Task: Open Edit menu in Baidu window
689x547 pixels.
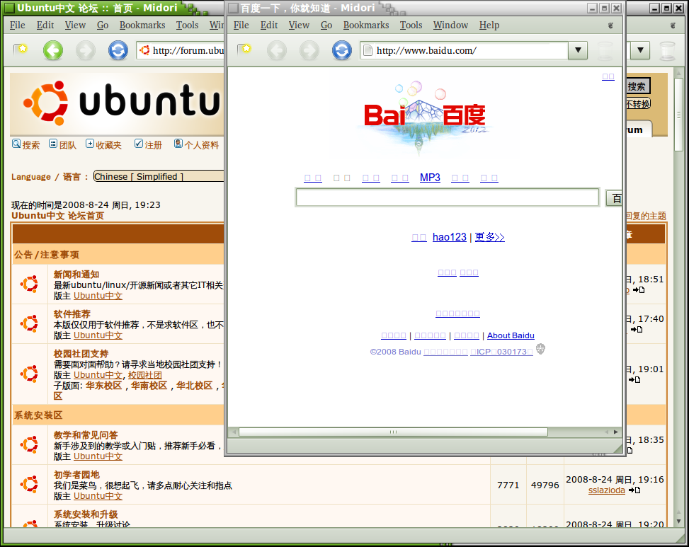Action: tap(269, 25)
